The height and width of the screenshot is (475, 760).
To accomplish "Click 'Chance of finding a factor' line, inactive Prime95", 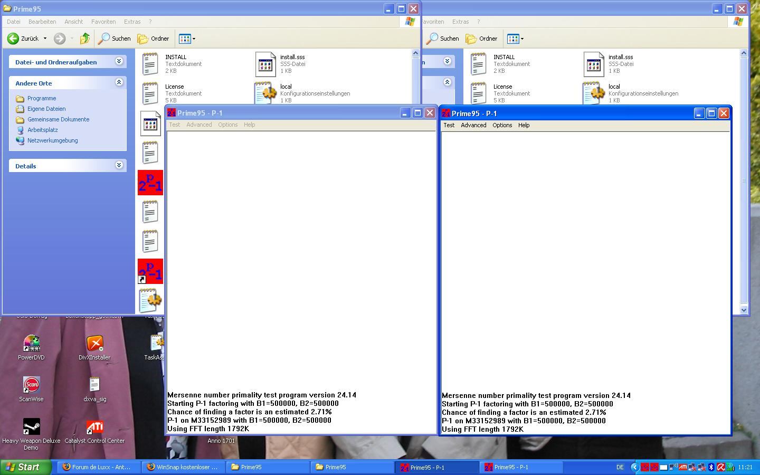I will [250, 412].
